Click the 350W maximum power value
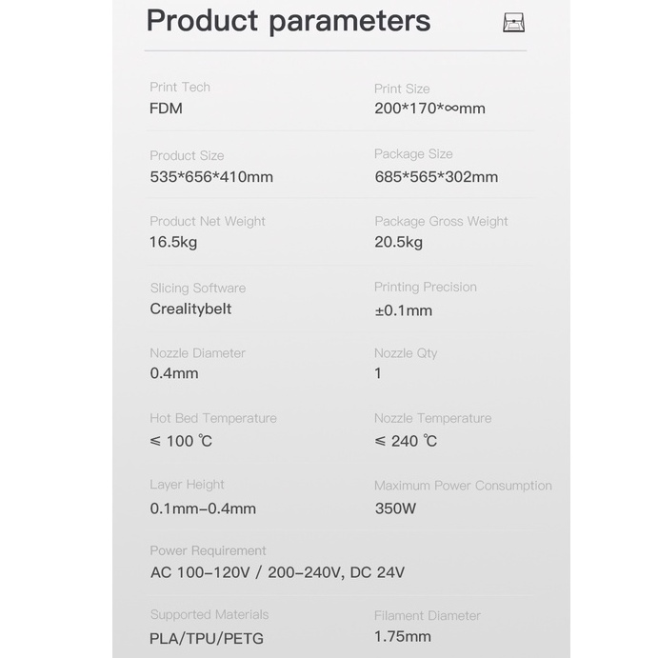 tap(395, 508)
